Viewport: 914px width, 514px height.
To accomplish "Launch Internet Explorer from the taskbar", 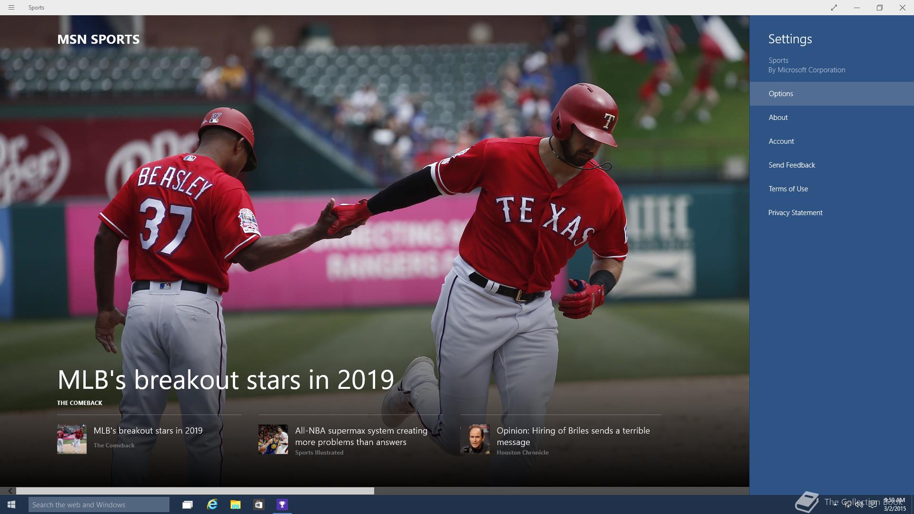I will tap(212, 504).
